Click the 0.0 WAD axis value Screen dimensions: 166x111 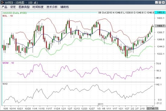[x=160, y=100]
